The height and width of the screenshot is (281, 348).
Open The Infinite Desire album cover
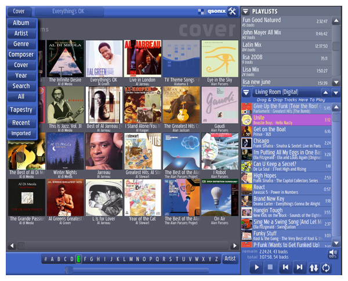pos(65,59)
